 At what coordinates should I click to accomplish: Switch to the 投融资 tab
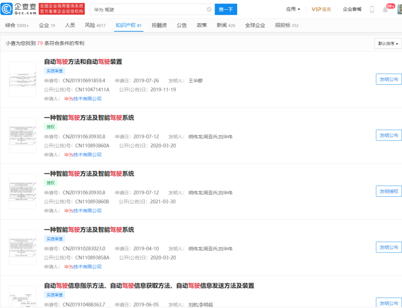tap(159, 25)
